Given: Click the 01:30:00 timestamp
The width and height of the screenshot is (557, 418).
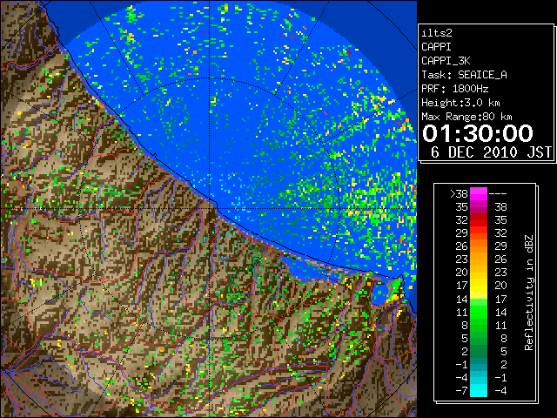Looking at the screenshot, I should [478, 133].
